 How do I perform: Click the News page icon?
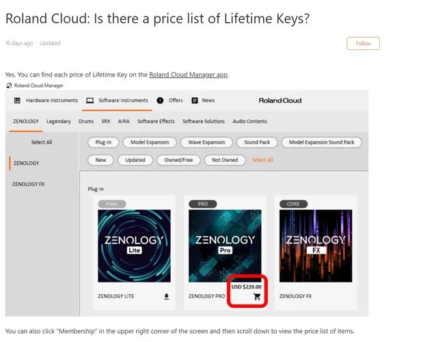195,101
